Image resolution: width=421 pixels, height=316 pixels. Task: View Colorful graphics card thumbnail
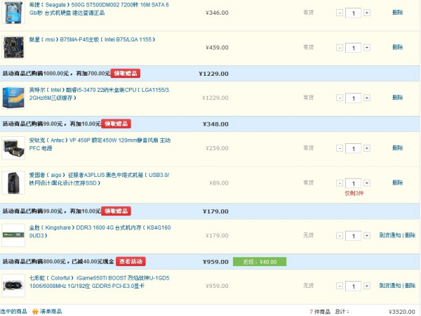[x=13, y=286]
